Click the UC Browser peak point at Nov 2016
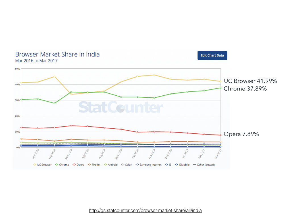The width and height of the screenshot is (291, 218). pos(154,75)
